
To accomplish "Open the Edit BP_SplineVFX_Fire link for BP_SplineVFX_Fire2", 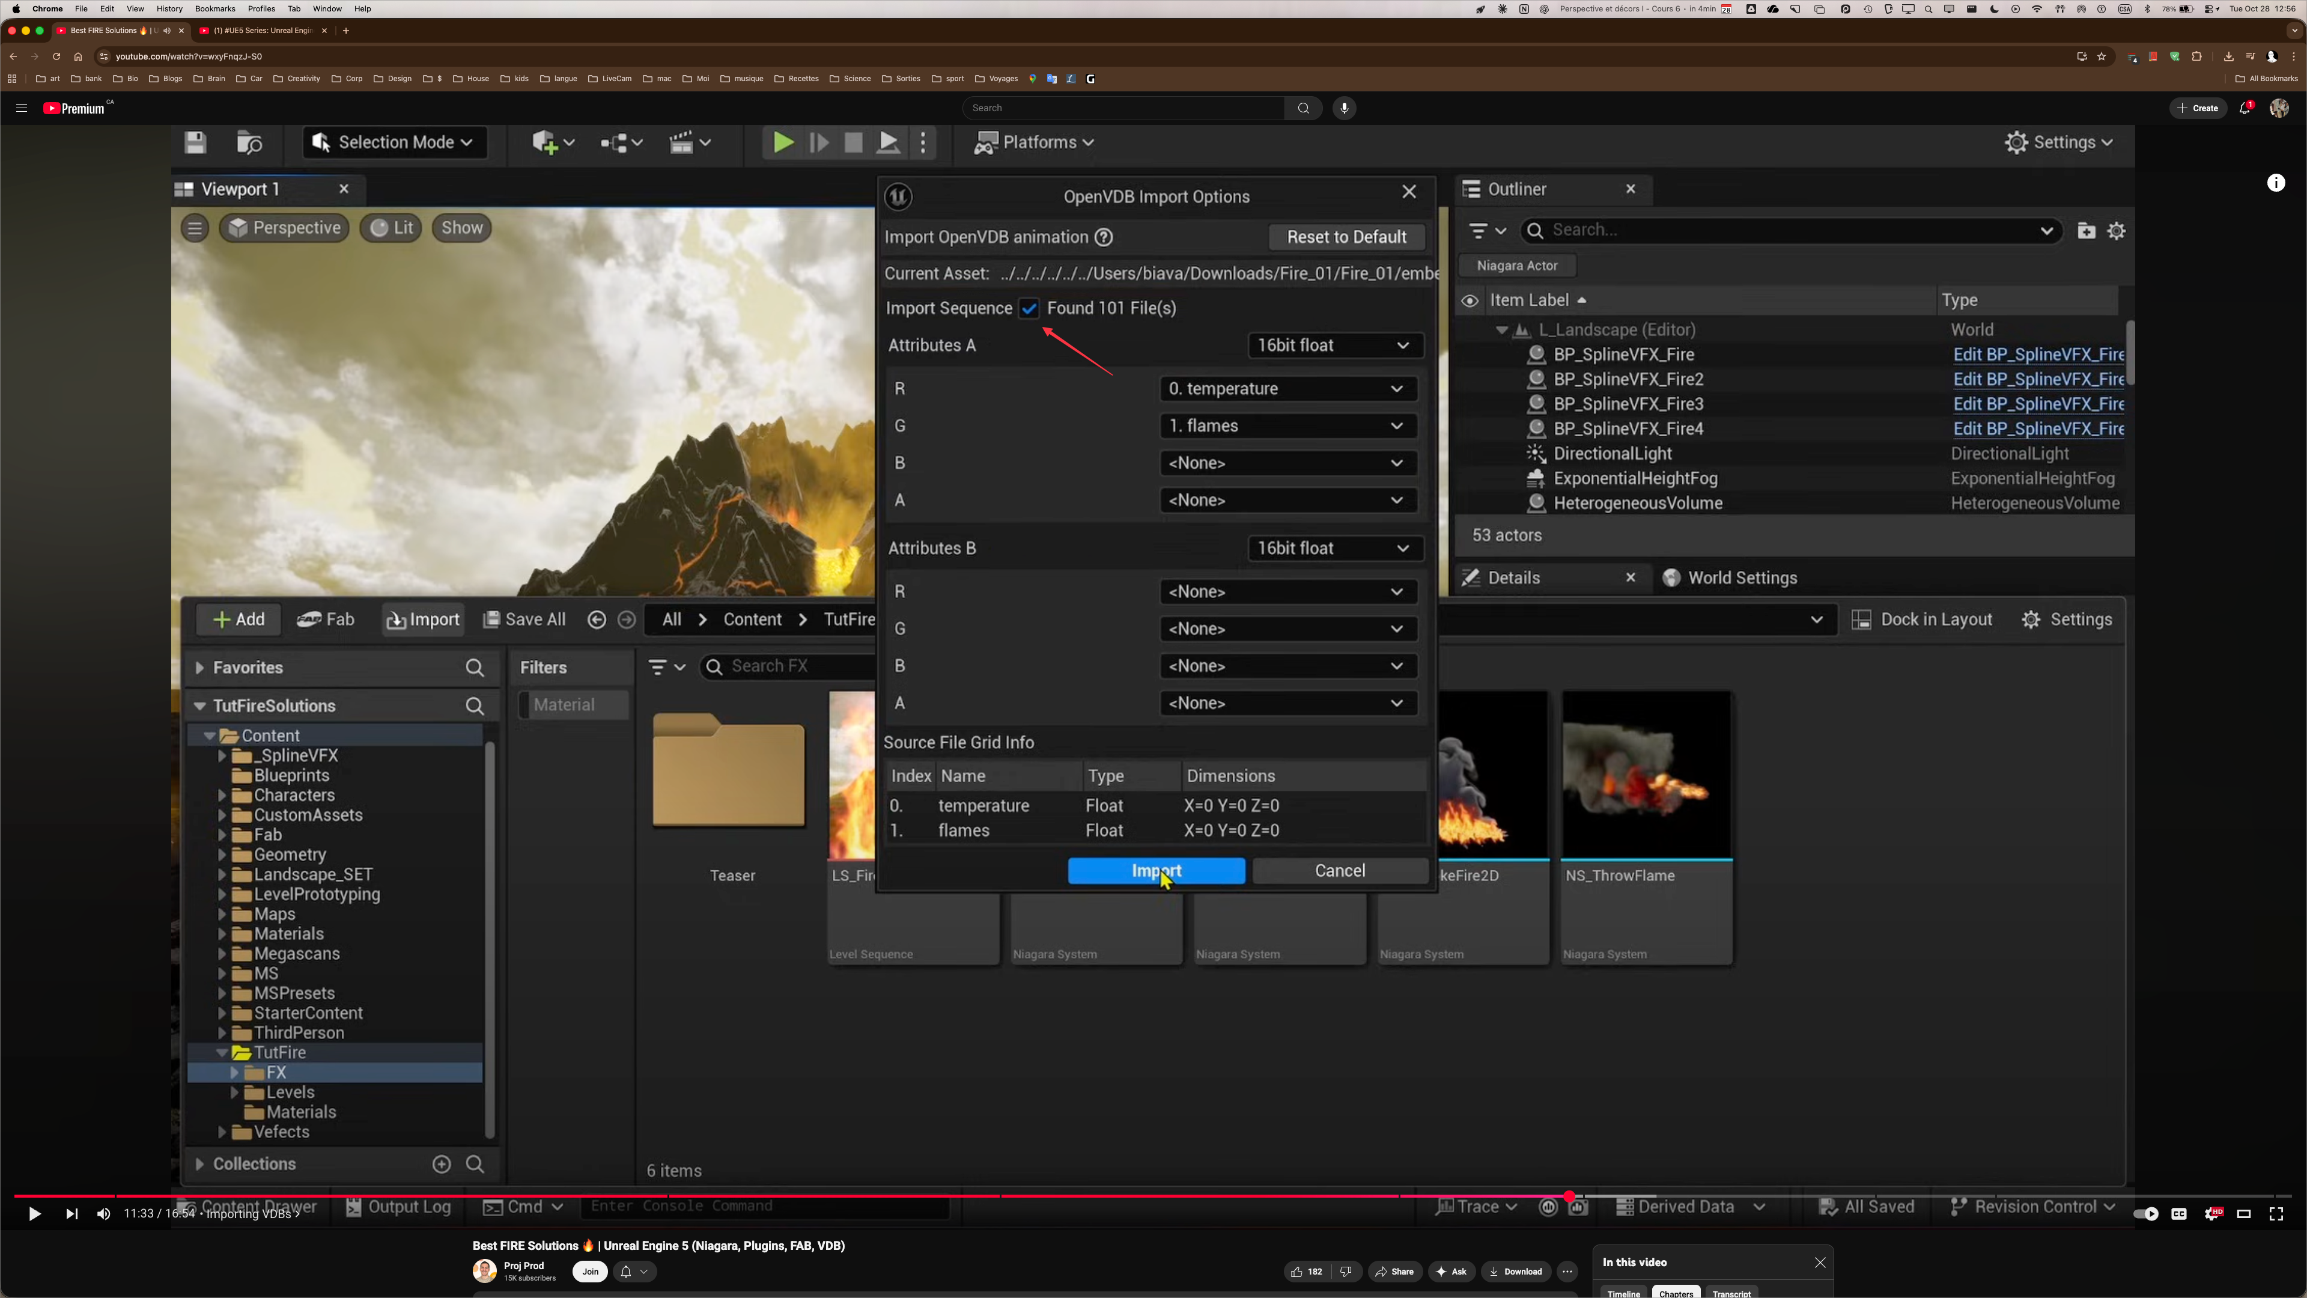I will click(x=2038, y=380).
